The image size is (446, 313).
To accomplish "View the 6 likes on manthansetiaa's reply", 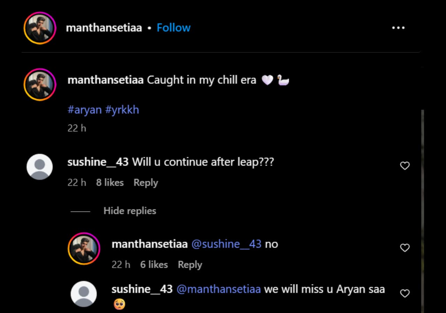I will click(154, 265).
